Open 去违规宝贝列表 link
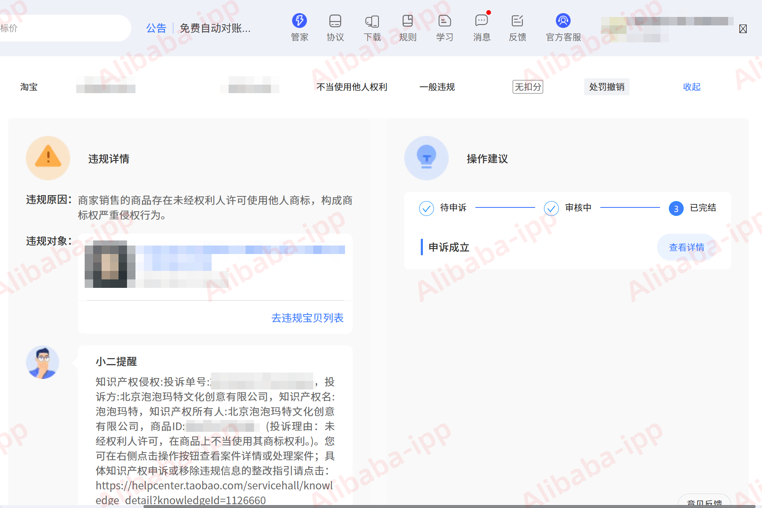Screen dimensions: 762x508 307,318
